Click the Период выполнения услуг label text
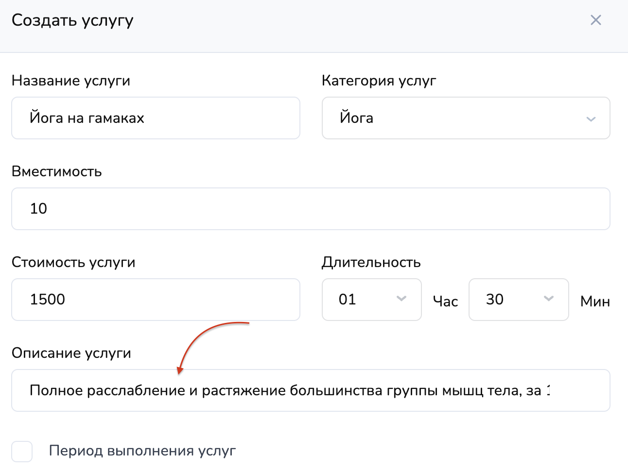Viewport: 628px width, 471px height. [x=142, y=451]
